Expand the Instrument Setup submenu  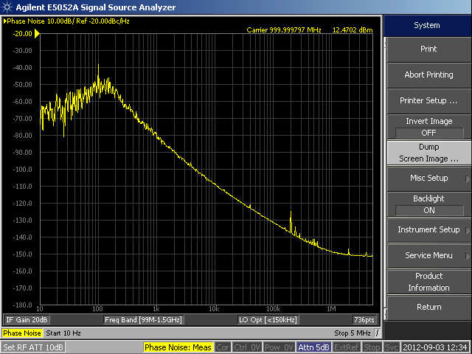(x=428, y=230)
